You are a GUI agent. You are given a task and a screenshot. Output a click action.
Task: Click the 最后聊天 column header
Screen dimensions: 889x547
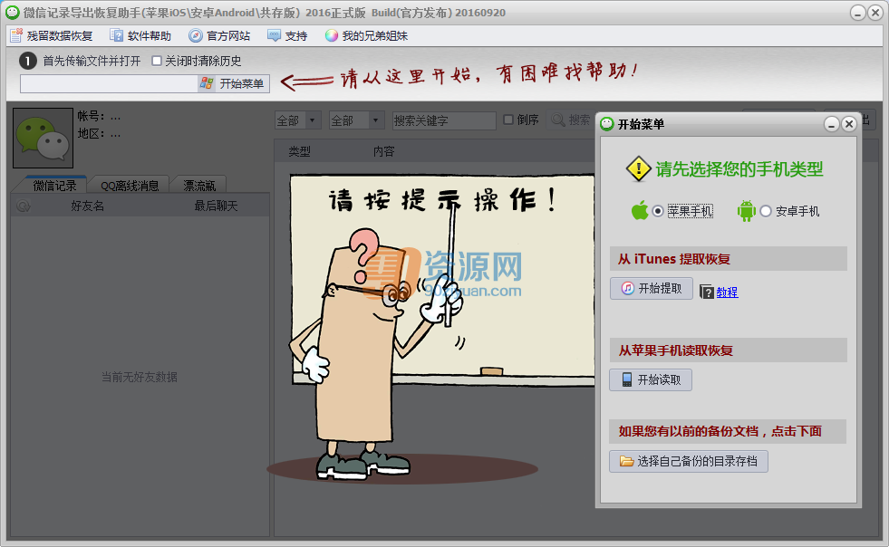(x=216, y=206)
